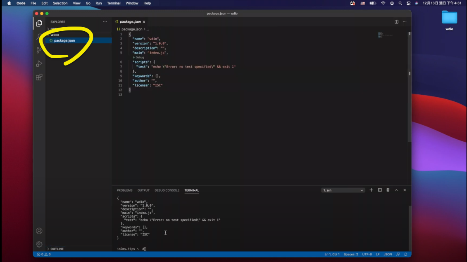This screenshot has height=262, width=467.
Task: Change end of line via LF
Action: pyautogui.click(x=377, y=254)
